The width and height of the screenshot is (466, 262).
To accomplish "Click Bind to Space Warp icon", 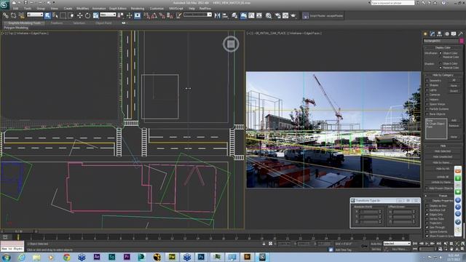I will pos(21,15).
